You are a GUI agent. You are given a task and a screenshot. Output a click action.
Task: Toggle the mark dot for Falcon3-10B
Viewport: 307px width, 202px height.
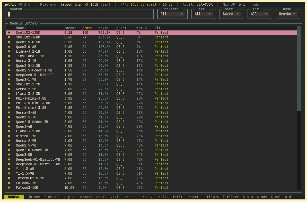(9, 188)
